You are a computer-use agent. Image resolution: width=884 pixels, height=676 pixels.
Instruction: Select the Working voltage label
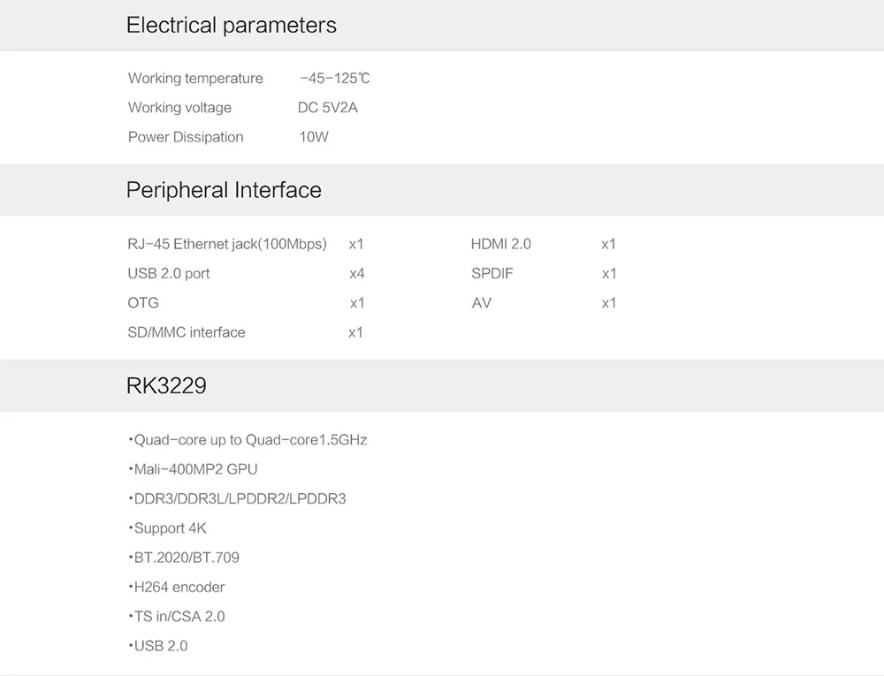coord(179,108)
